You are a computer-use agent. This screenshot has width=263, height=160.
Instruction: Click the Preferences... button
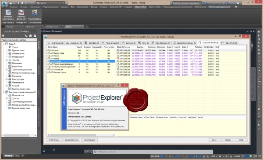pyautogui.click(x=54, y=140)
